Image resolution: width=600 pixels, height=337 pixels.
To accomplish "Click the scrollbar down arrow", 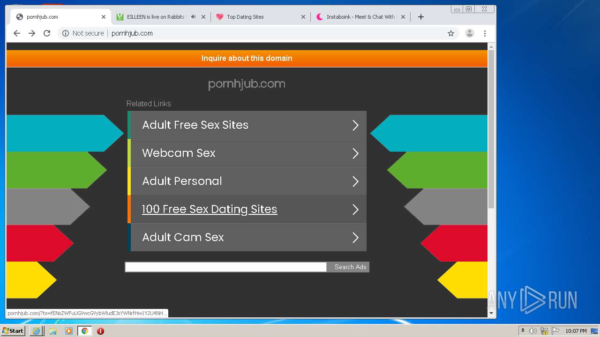I will (x=491, y=313).
